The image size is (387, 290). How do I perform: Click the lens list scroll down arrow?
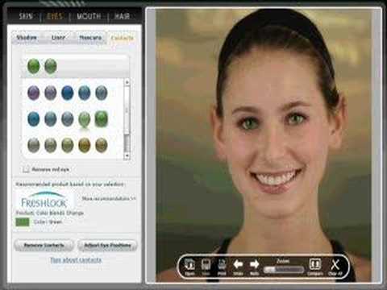[x=127, y=155]
